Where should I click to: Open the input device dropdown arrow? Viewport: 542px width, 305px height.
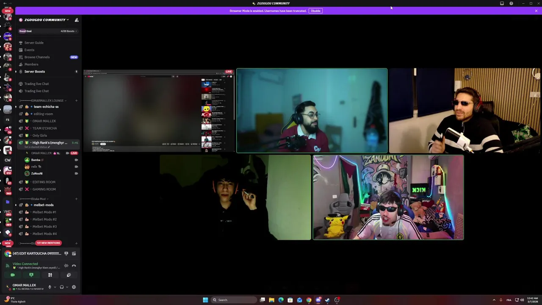pyautogui.click(x=55, y=287)
